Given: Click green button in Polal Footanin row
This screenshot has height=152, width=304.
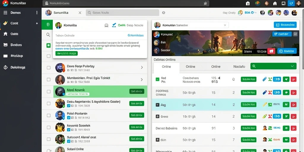Looking at the screenshot, I should 137,115.
